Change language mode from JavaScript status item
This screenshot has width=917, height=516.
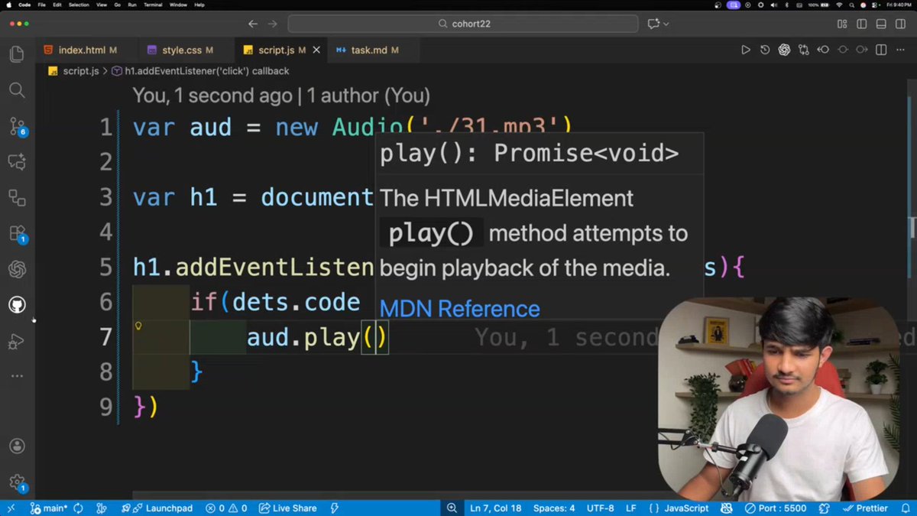[x=685, y=508]
